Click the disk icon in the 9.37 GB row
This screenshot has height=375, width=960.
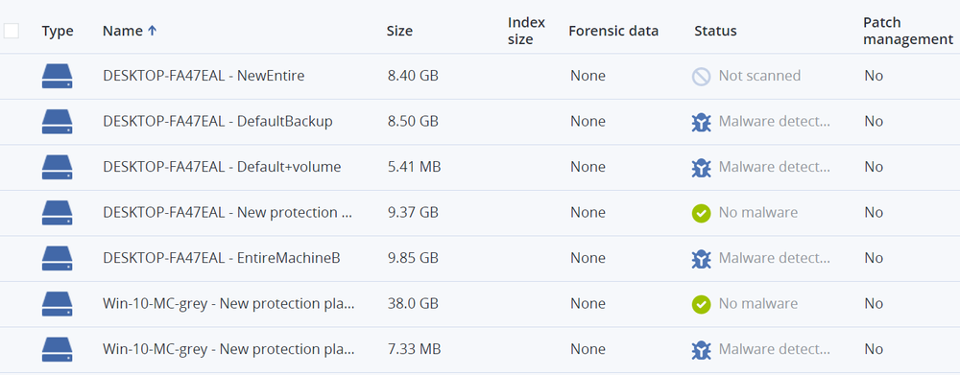click(x=57, y=213)
